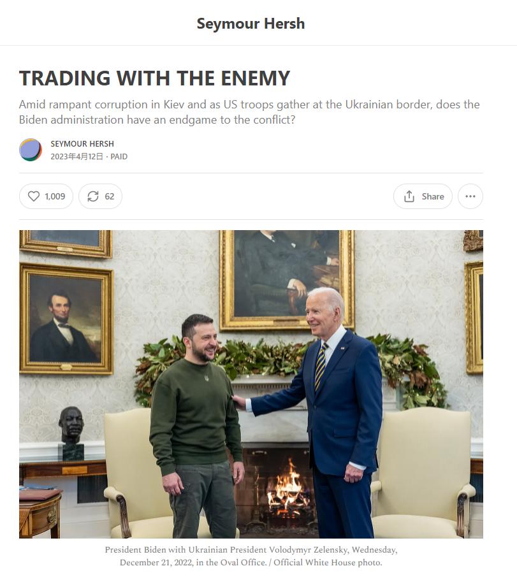Click the TRADING WITH THE ENEMY headline

coord(154,78)
